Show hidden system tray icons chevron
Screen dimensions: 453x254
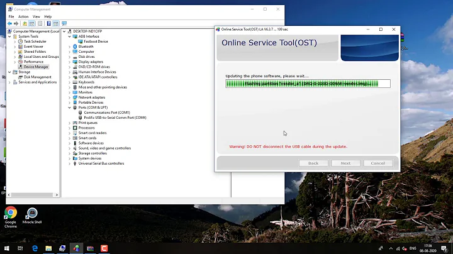coord(391,248)
